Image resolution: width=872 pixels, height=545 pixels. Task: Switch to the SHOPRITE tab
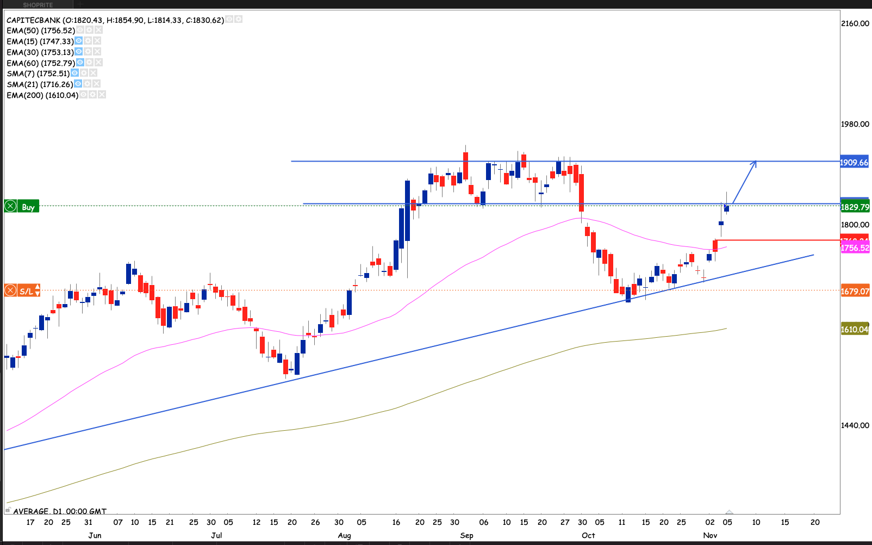click(x=38, y=5)
